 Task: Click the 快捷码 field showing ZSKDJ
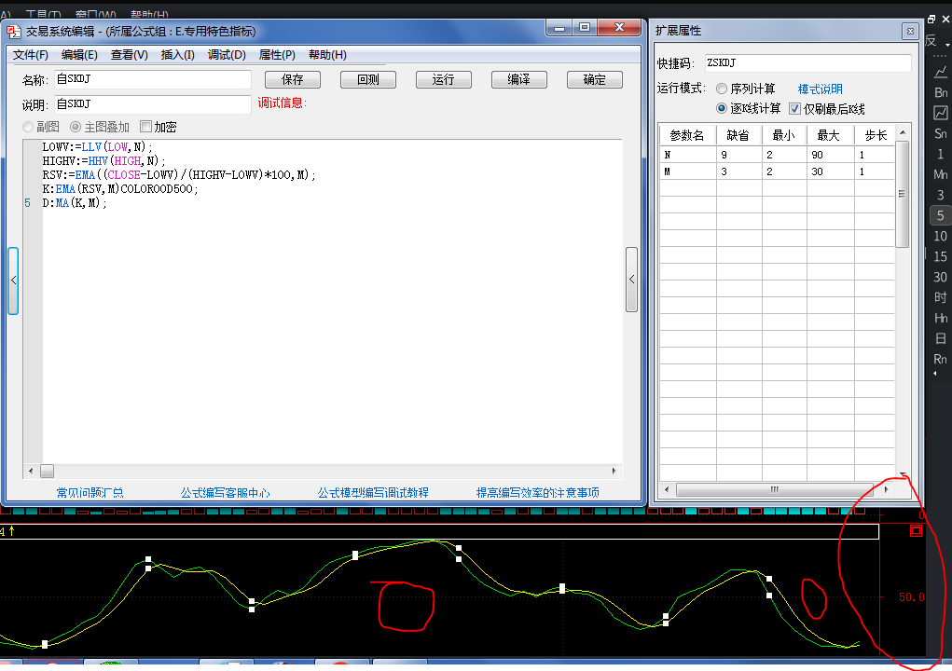tap(807, 62)
